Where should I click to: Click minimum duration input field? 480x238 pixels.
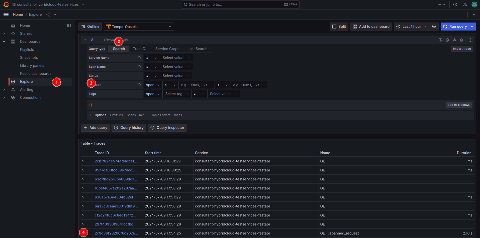click(x=197, y=85)
